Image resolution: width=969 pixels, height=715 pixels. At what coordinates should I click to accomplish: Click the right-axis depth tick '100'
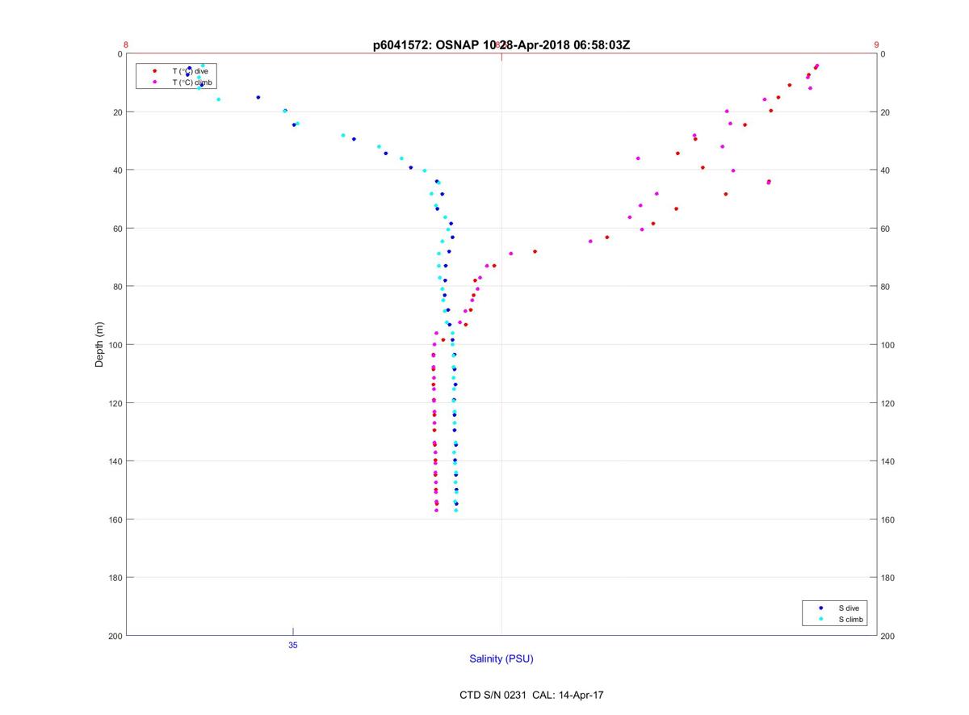pos(888,345)
